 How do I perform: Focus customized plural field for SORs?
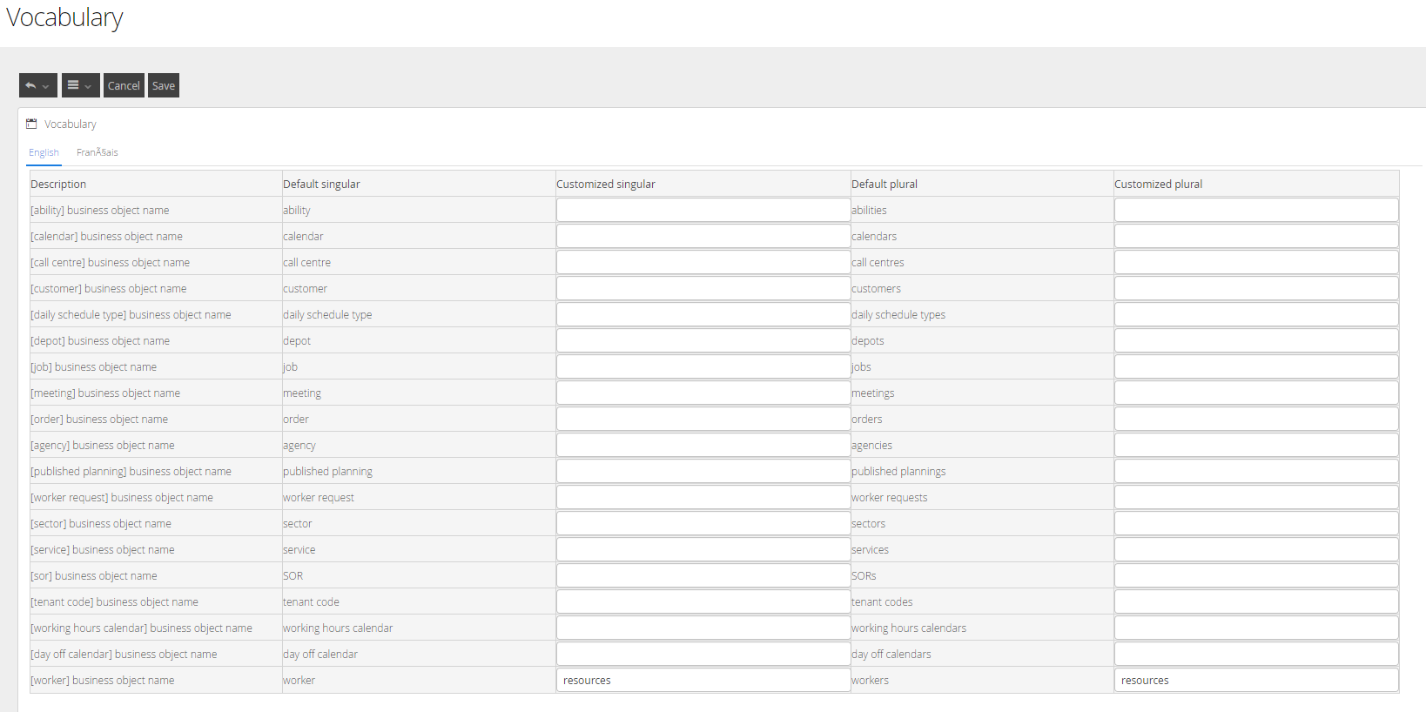(1256, 575)
